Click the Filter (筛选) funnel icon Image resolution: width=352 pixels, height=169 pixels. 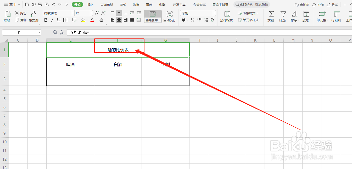283,14
